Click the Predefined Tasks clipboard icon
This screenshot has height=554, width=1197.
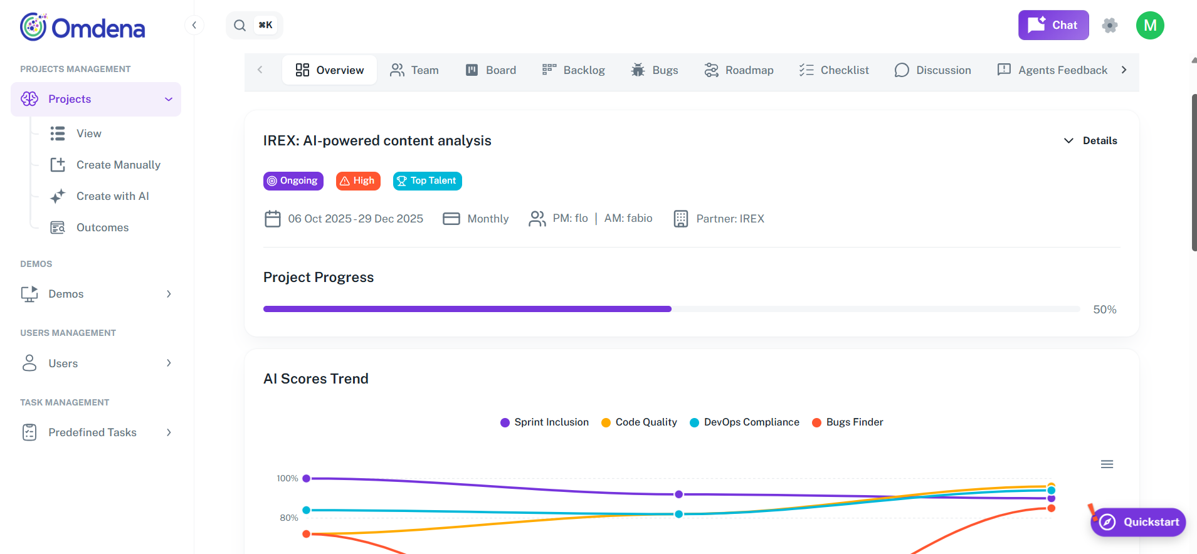coord(29,432)
